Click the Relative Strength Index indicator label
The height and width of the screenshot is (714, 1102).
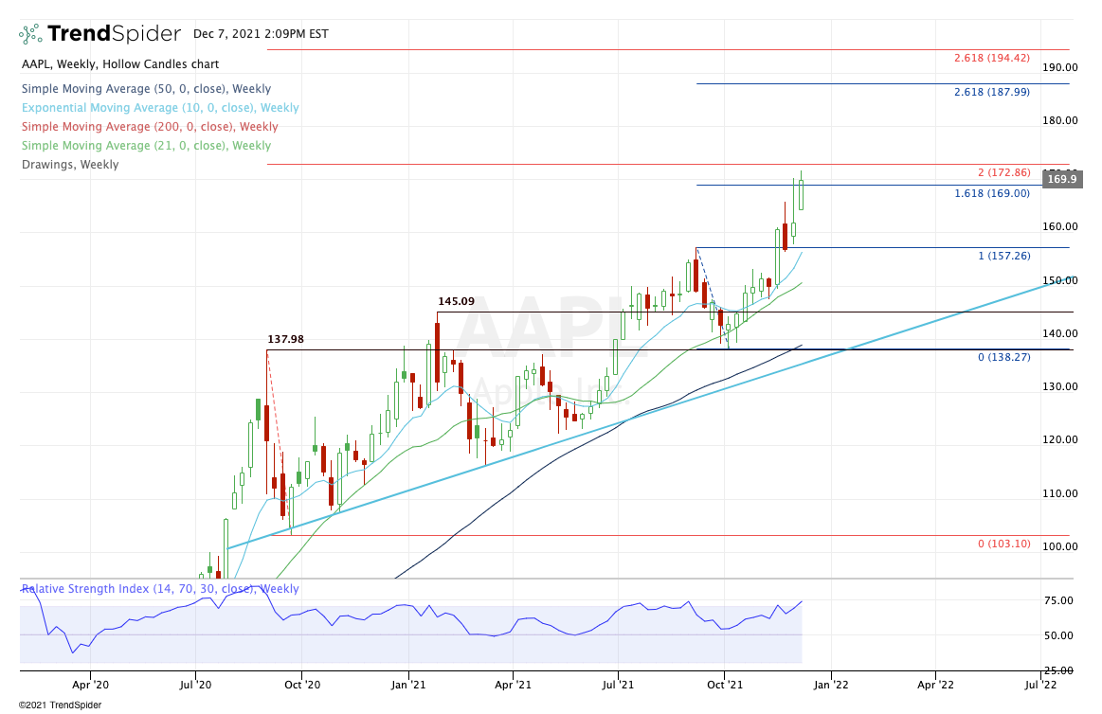(160, 589)
